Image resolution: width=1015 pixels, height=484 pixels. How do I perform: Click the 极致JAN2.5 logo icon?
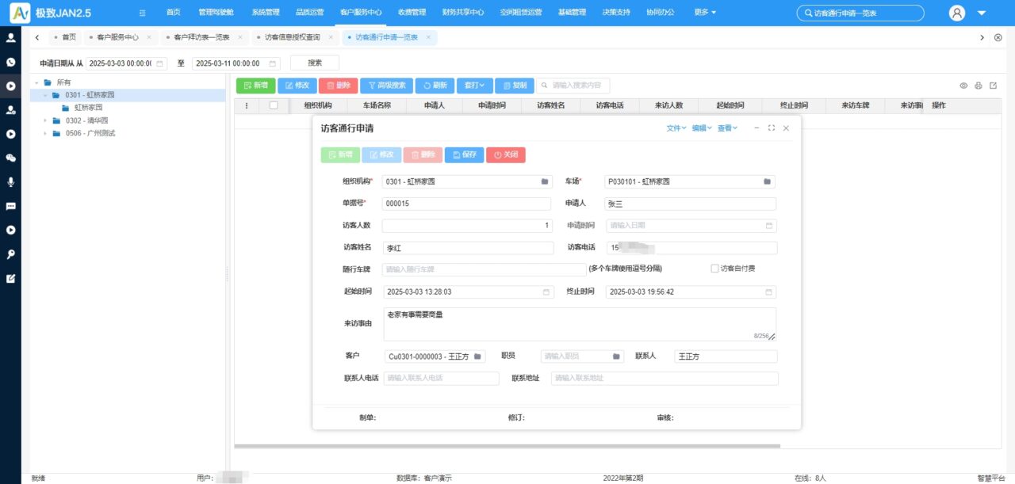pyautogui.click(x=19, y=13)
